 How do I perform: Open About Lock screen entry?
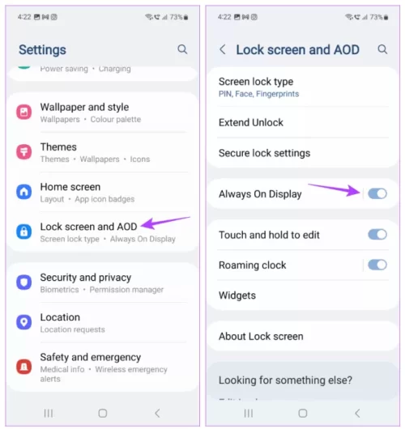pos(303,336)
